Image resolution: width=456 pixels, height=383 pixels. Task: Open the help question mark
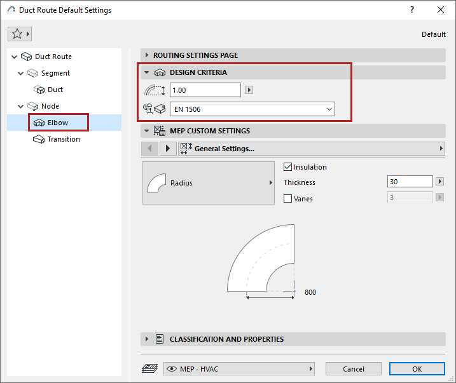412,10
